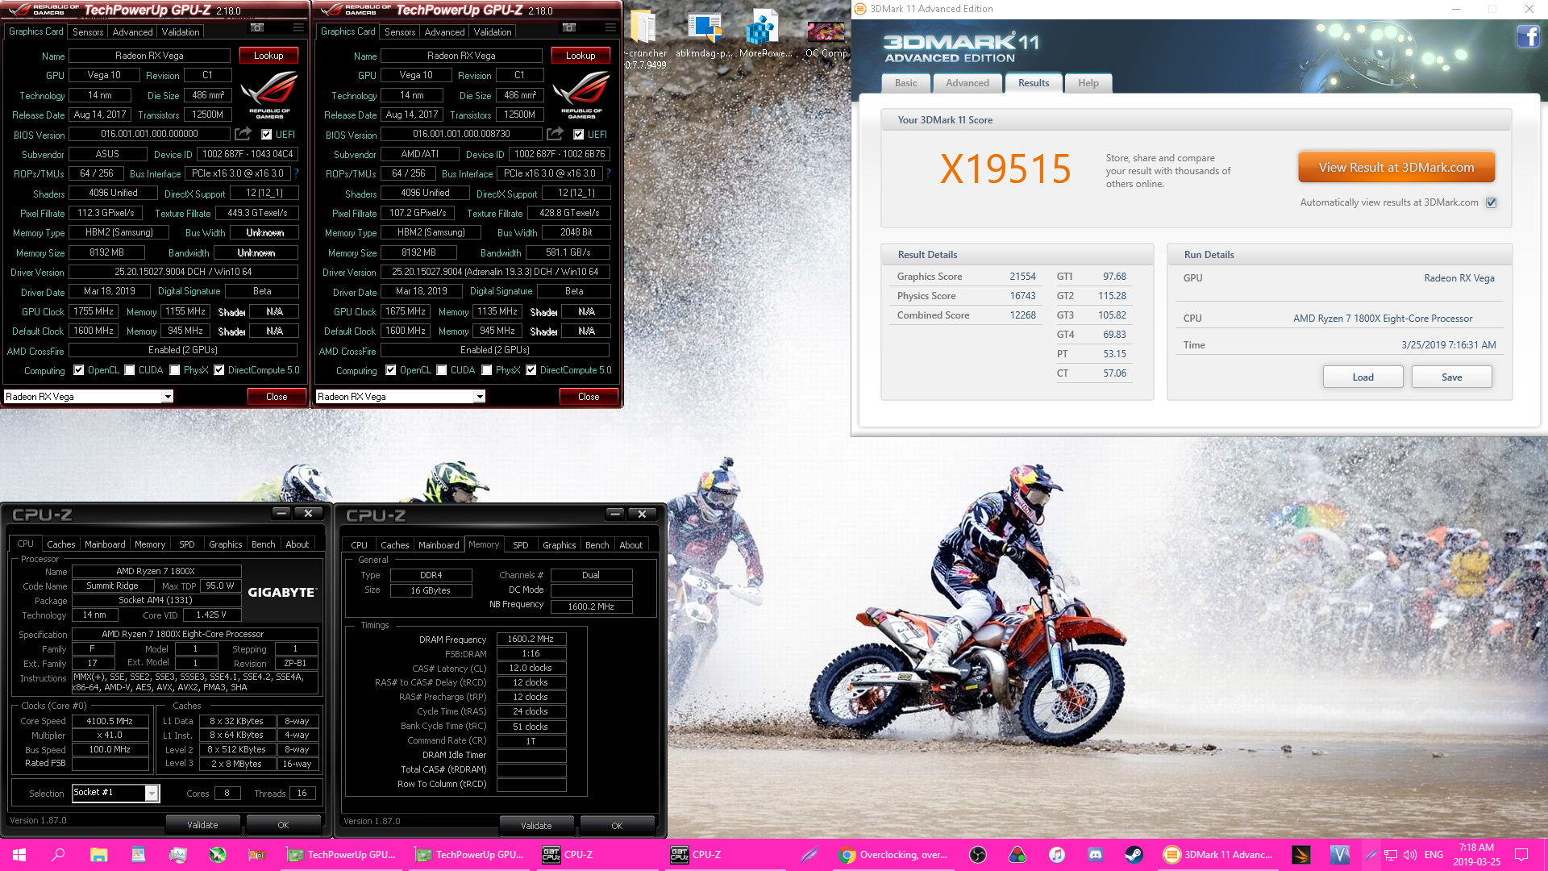The height and width of the screenshot is (871, 1548).
Task: Click Lookup button in AMD/ATI GPU-Z window
Action: click(580, 56)
